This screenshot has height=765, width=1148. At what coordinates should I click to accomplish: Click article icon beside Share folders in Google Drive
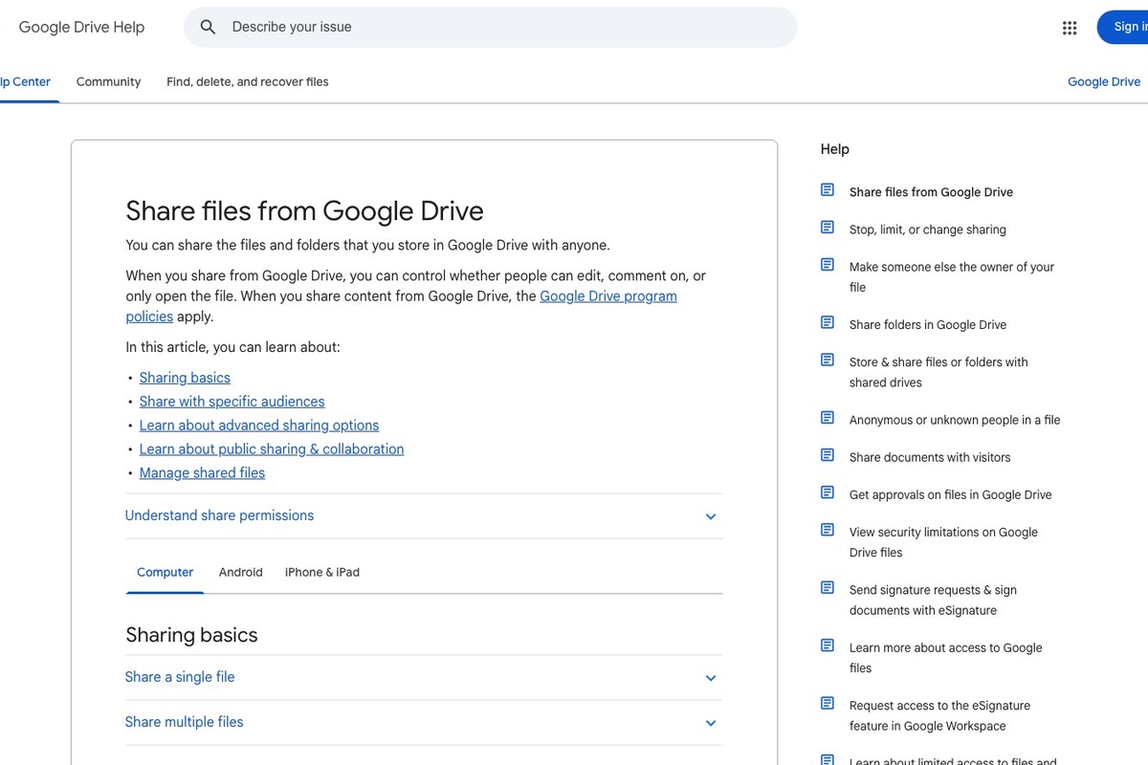[x=828, y=322]
